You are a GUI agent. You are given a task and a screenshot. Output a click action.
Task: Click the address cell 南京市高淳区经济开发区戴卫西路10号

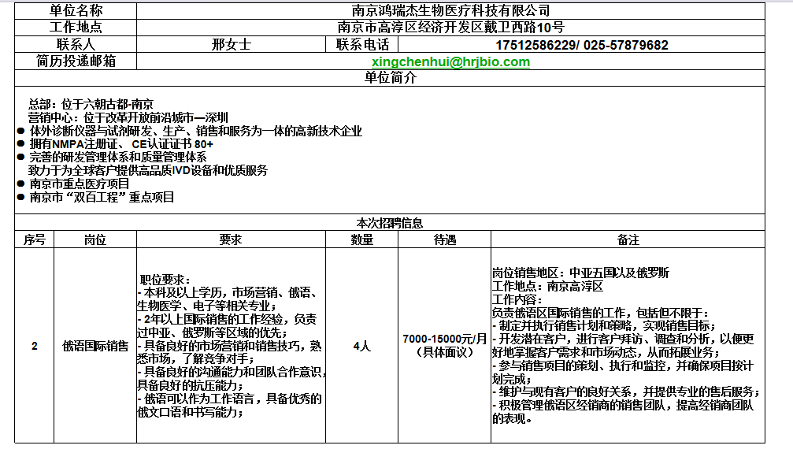[450, 28]
